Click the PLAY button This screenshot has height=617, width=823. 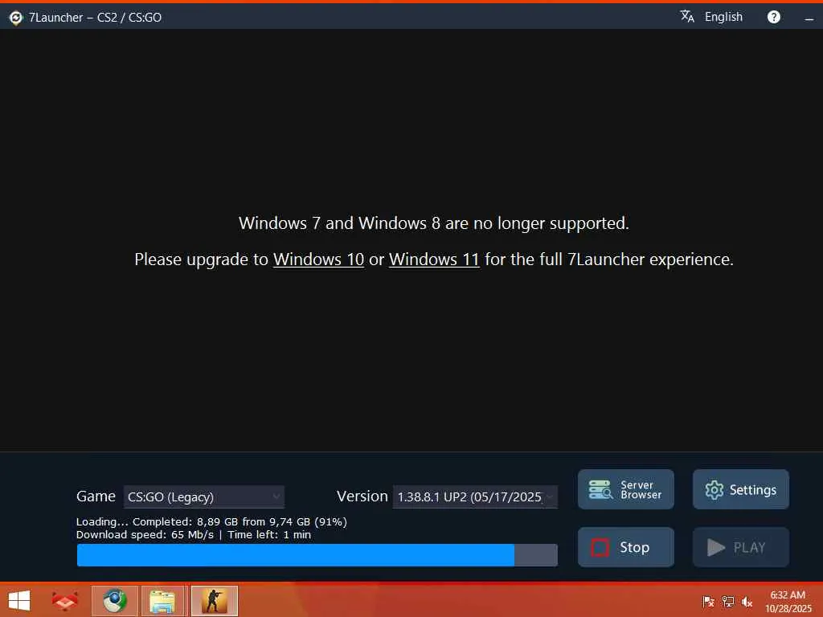tap(740, 547)
